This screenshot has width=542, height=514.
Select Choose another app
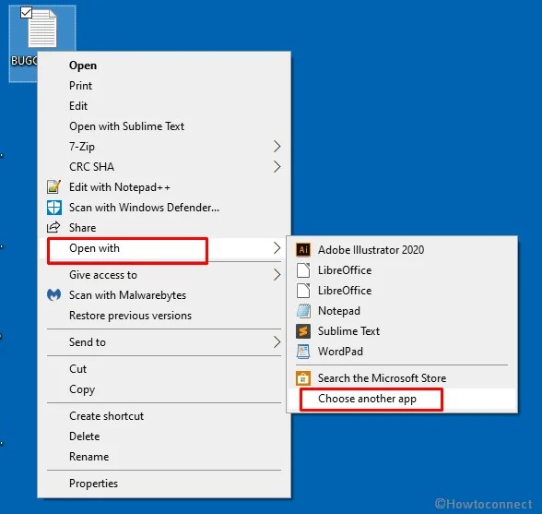pyautogui.click(x=402, y=399)
